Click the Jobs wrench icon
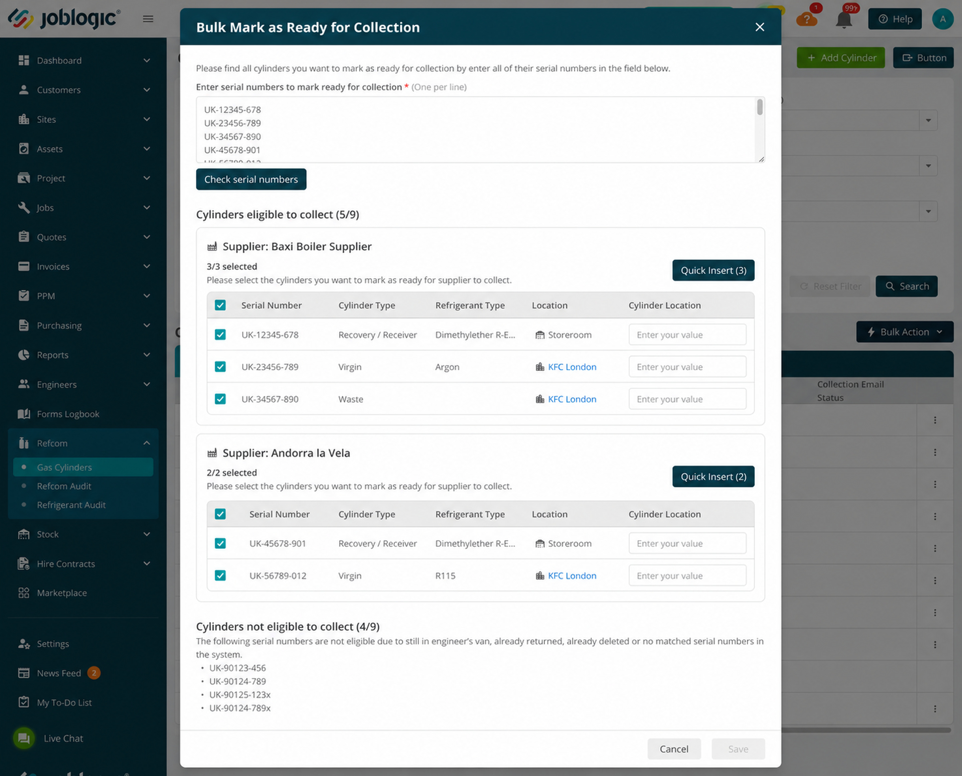This screenshot has width=962, height=776. click(24, 208)
